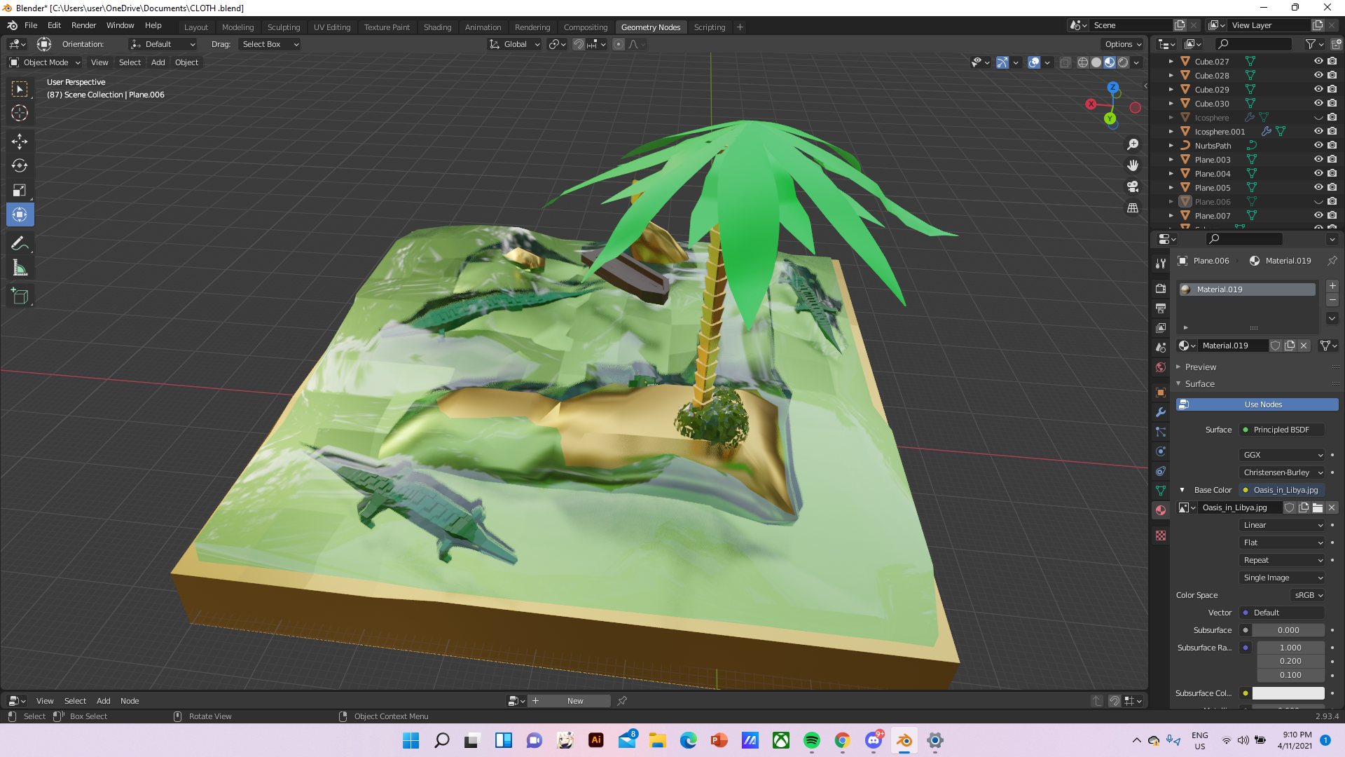Switch viewport to Wireframe shading mode
The image size is (1345, 757).
click(1082, 62)
